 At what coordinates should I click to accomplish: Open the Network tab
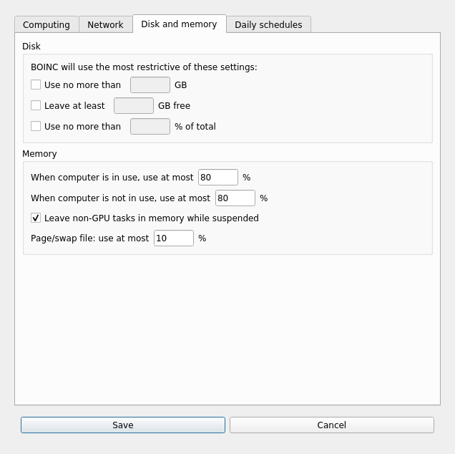point(105,24)
